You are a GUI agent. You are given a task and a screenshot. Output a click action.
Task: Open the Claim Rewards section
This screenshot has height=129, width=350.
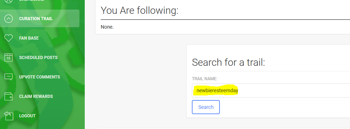pos(36,96)
